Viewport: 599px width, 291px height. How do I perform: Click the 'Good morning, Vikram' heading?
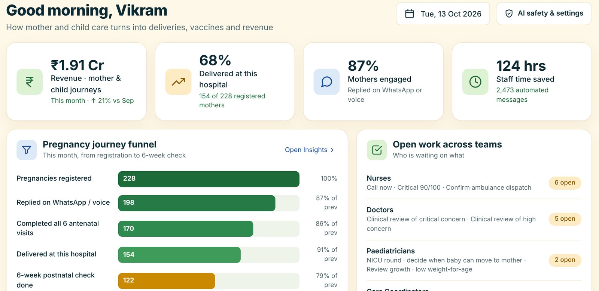(x=87, y=10)
